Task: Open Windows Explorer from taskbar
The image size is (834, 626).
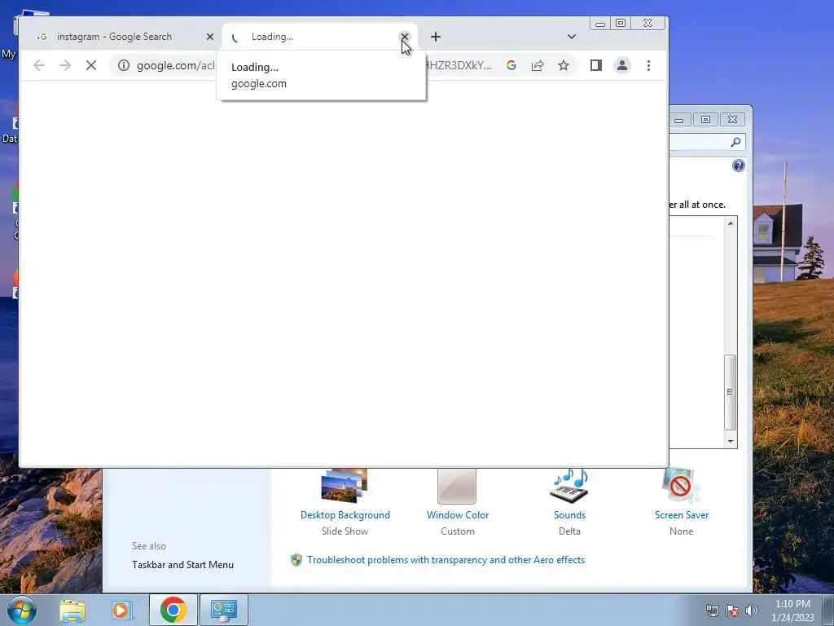Action: tap(72, 610)
